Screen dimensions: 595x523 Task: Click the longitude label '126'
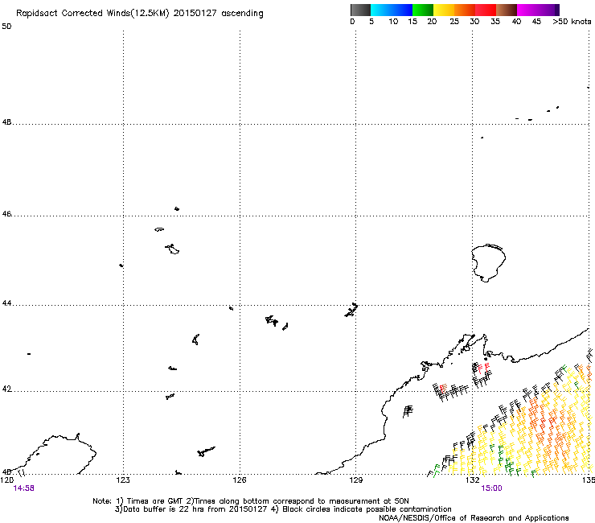[240, 480]
